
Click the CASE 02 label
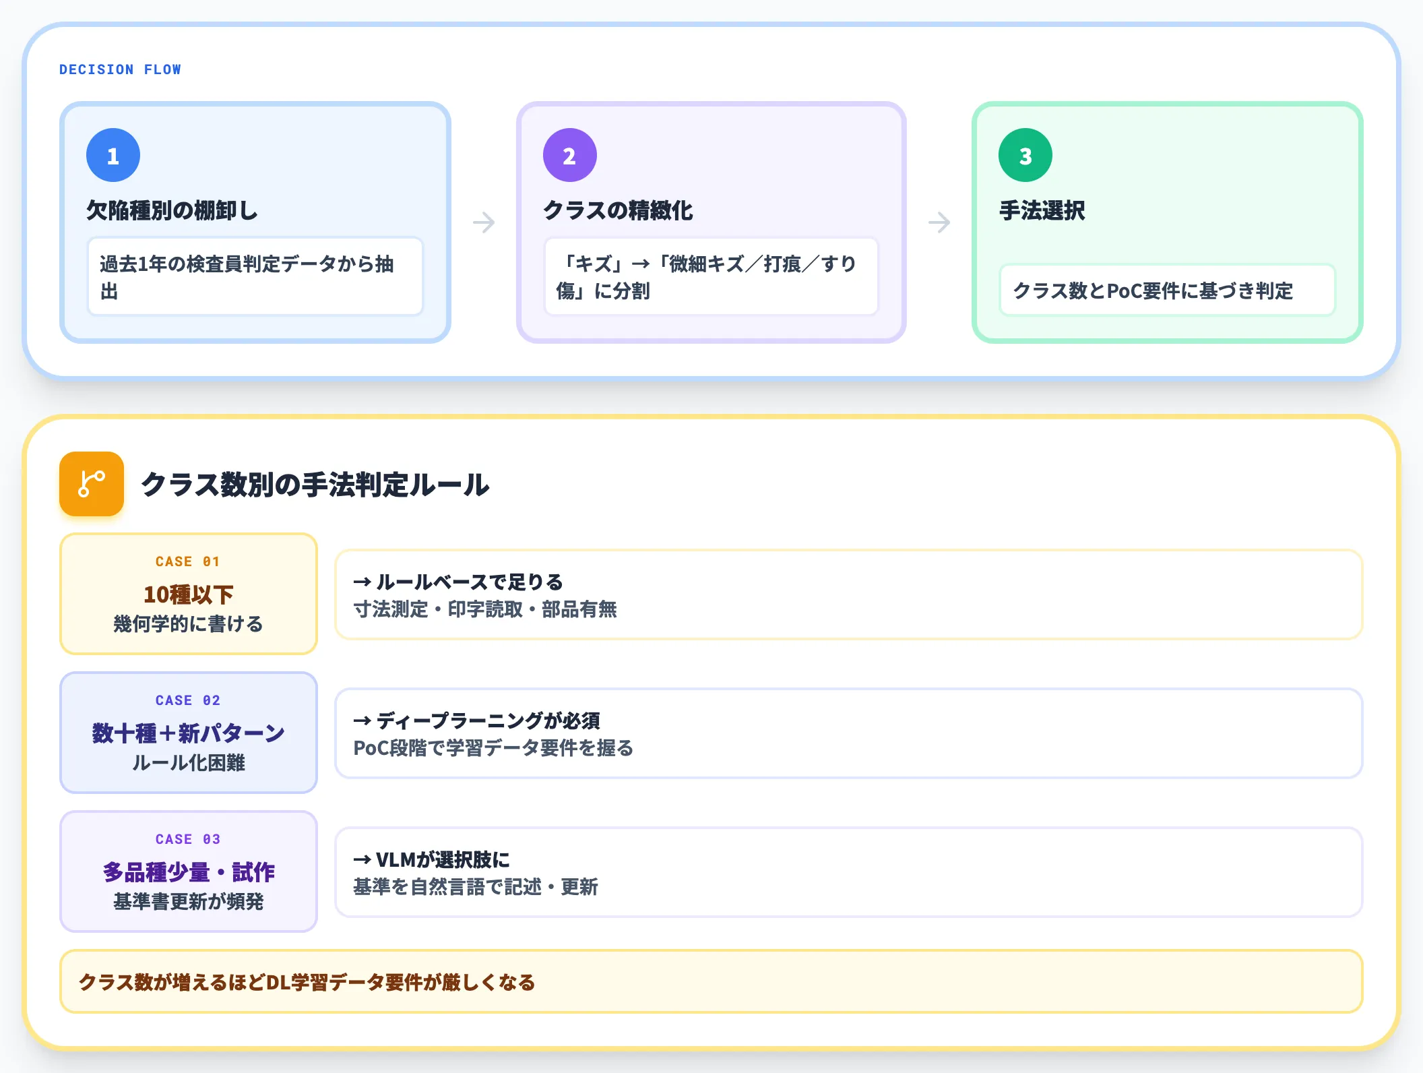188,700
